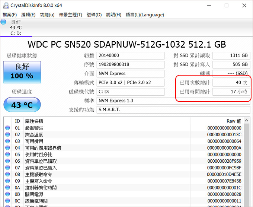Image resolution: width=253 pixels, height=207 pixels.
Task: Click the serial number field 190209800318
Action: pyautogui.click(x=131, y=64)
